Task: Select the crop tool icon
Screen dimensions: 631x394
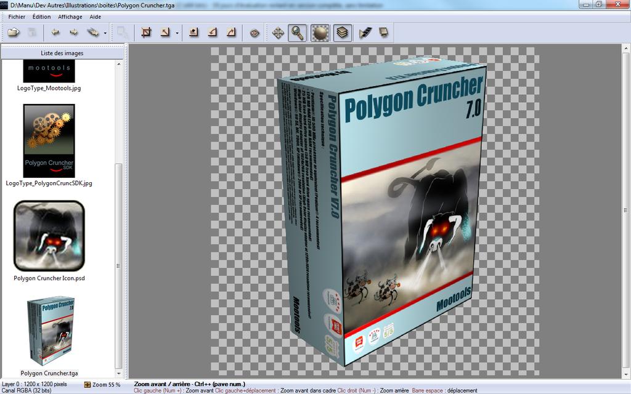Action: (146, 32)
